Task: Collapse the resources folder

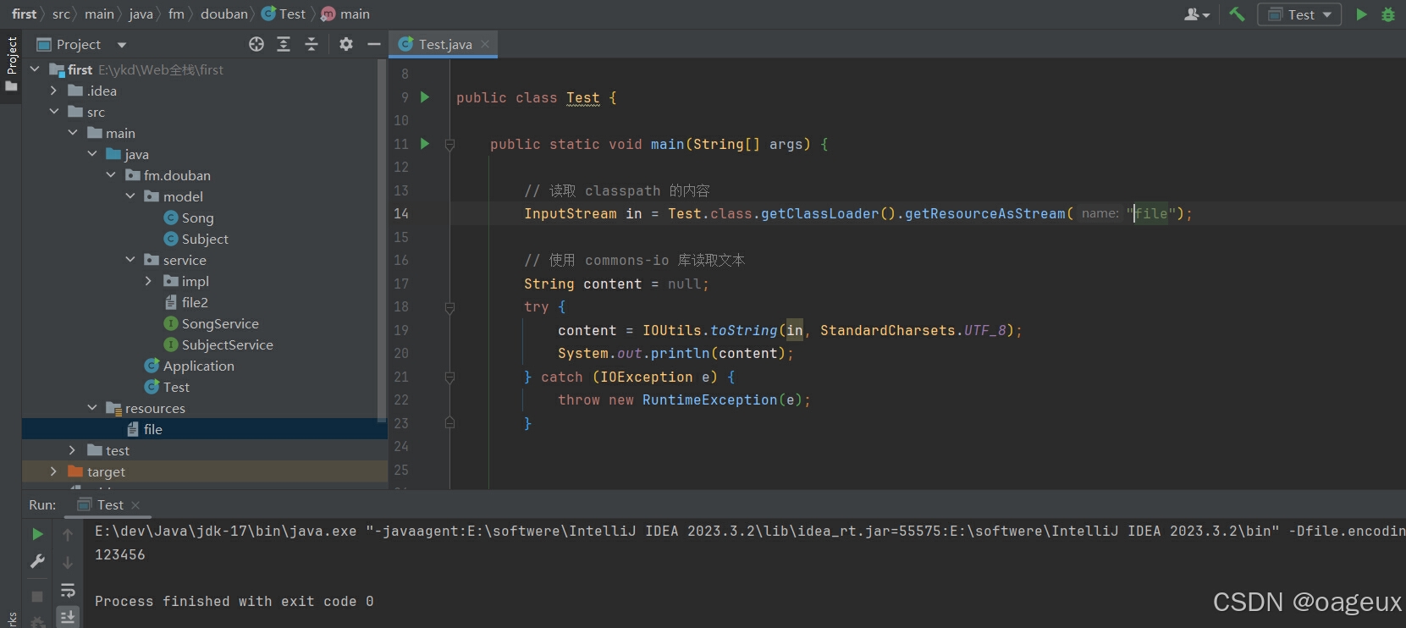Action: (92, 408)
